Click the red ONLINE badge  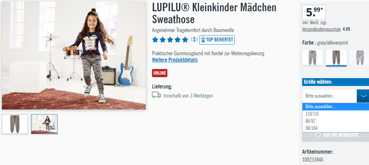coord(160,73)
